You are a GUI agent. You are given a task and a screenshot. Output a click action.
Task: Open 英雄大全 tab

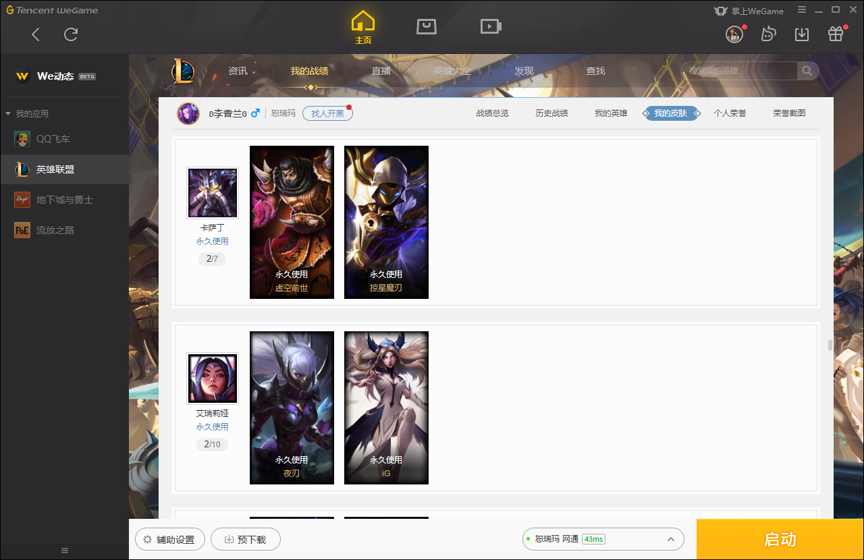coord(452,71)
